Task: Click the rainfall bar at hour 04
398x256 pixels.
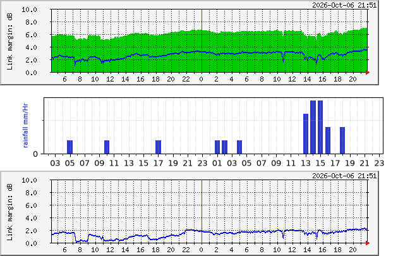Action: point(239,147)
